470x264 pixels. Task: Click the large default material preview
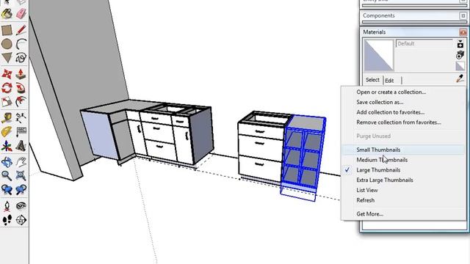[x=379, y=56]
